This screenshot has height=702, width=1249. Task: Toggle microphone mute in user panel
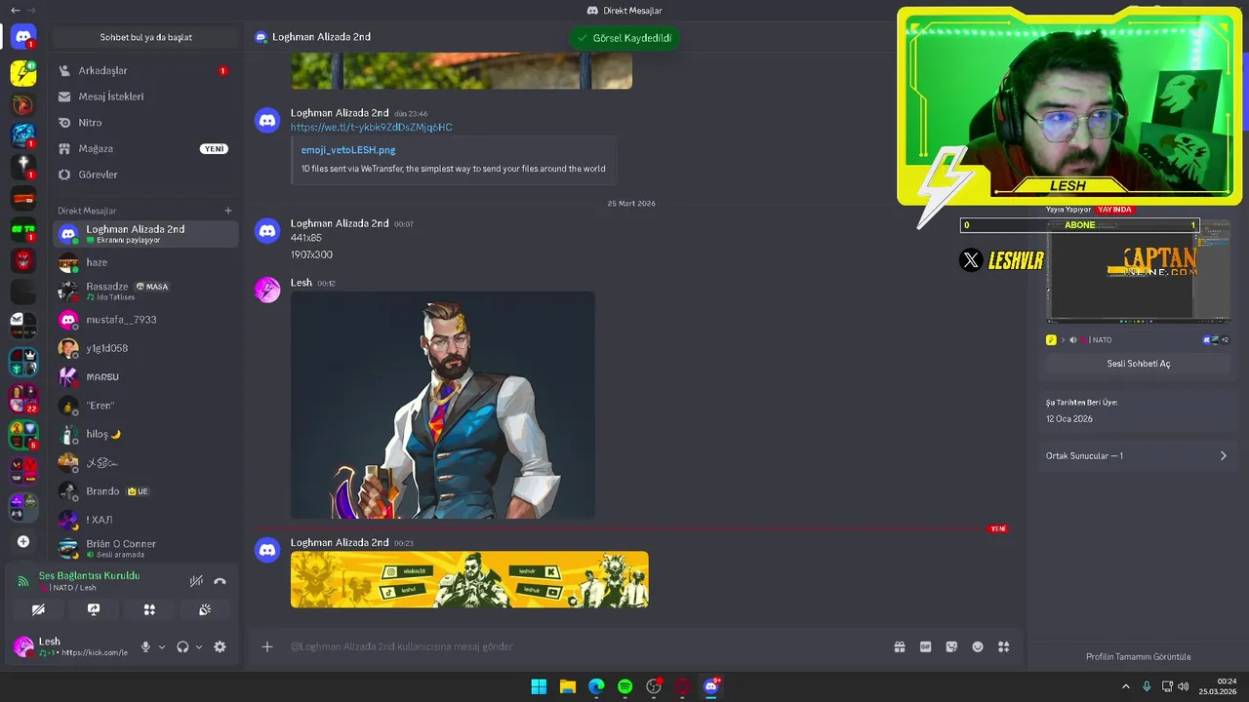145,646
